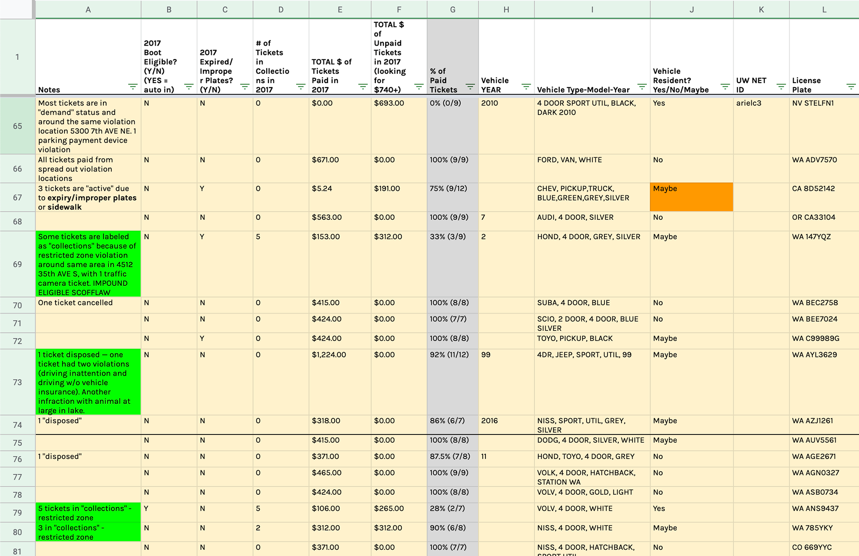859x556 pixels.
Task: Open filter for Unpaid Tickets column
Action: [419, 87]
